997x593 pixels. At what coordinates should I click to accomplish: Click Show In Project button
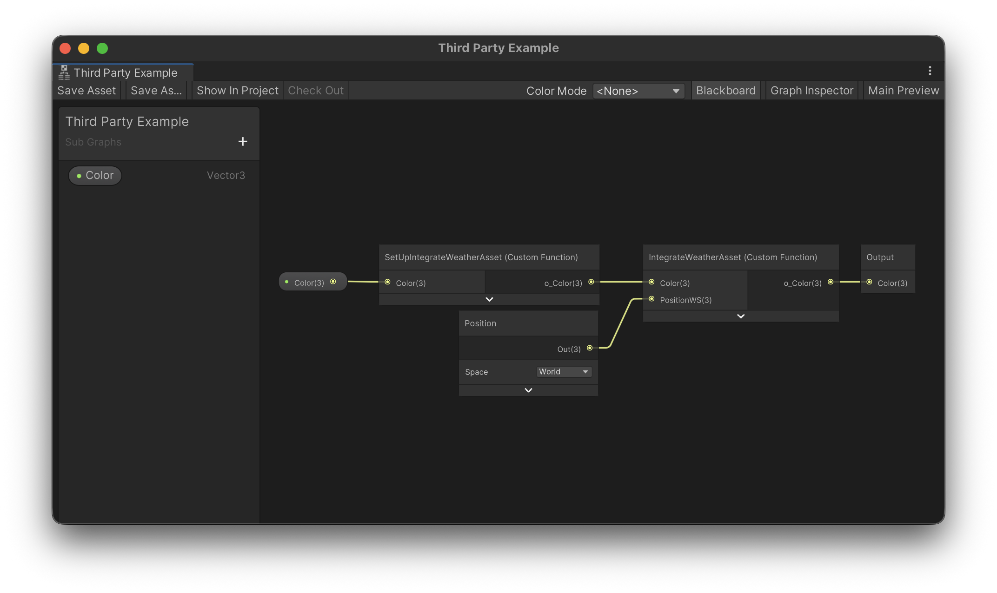click(x=237, y=91)
